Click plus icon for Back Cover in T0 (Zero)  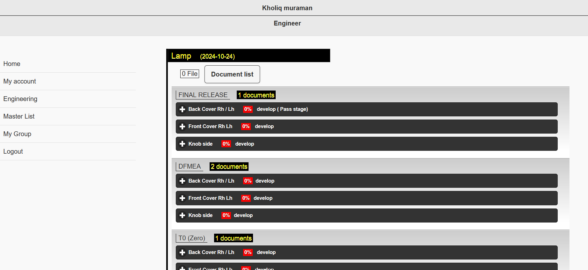pyautogui.click(x=182, y=252)
